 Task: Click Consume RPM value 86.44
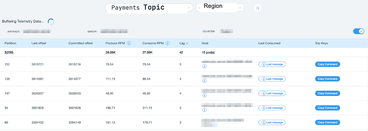(147, 79)
